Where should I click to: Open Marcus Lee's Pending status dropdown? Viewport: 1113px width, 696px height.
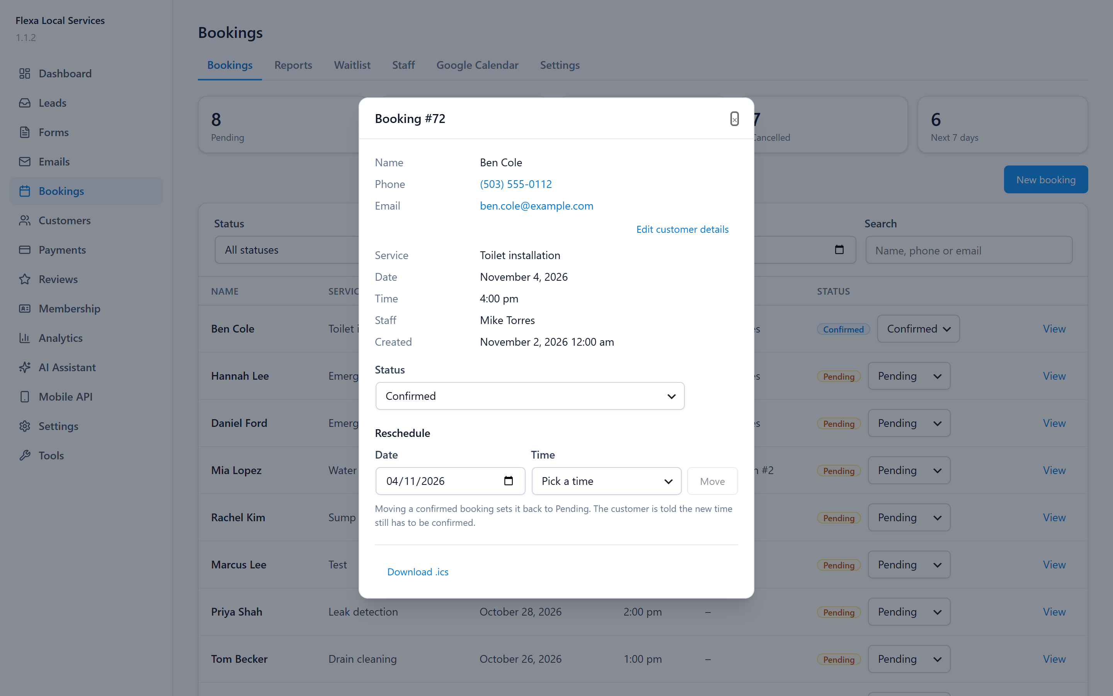pos(909,565)
